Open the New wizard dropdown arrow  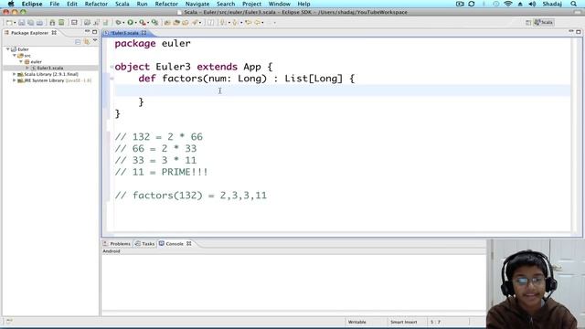[15, 23]
